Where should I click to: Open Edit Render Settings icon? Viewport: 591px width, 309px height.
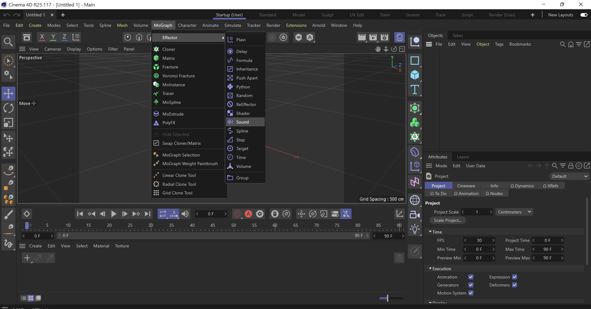tap(384, 37)
